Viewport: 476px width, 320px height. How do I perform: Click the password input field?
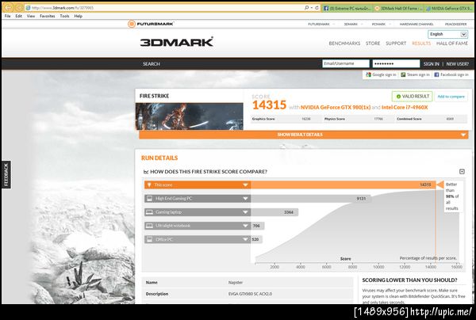click(x=396, y=63)
